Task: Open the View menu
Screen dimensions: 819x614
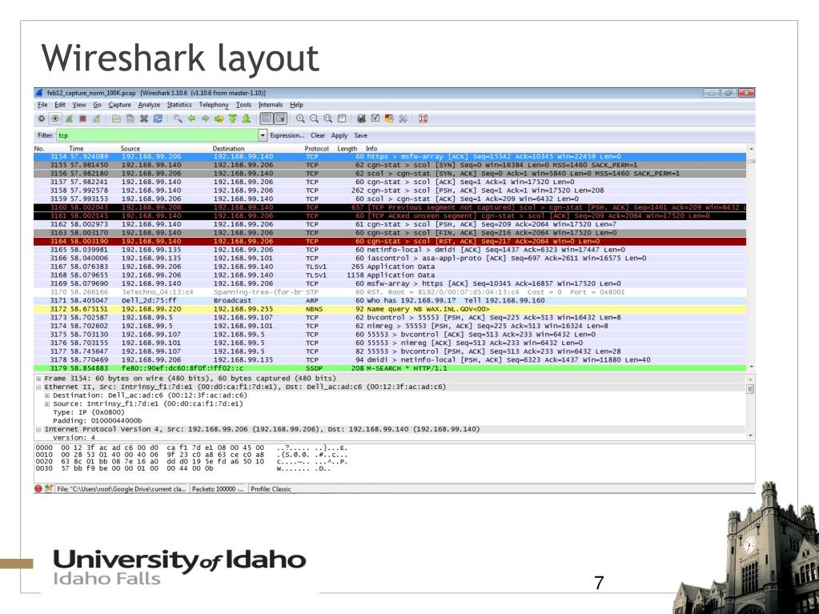Action: click(x=79, y=105)
